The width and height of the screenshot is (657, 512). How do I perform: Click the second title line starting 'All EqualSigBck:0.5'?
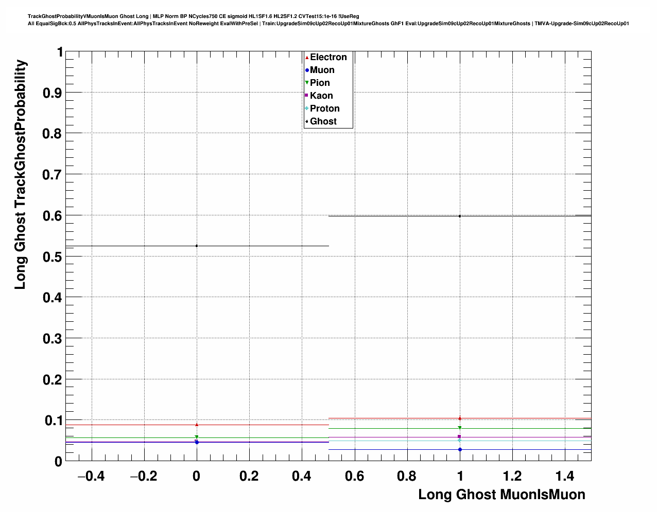tap(328, 24)
